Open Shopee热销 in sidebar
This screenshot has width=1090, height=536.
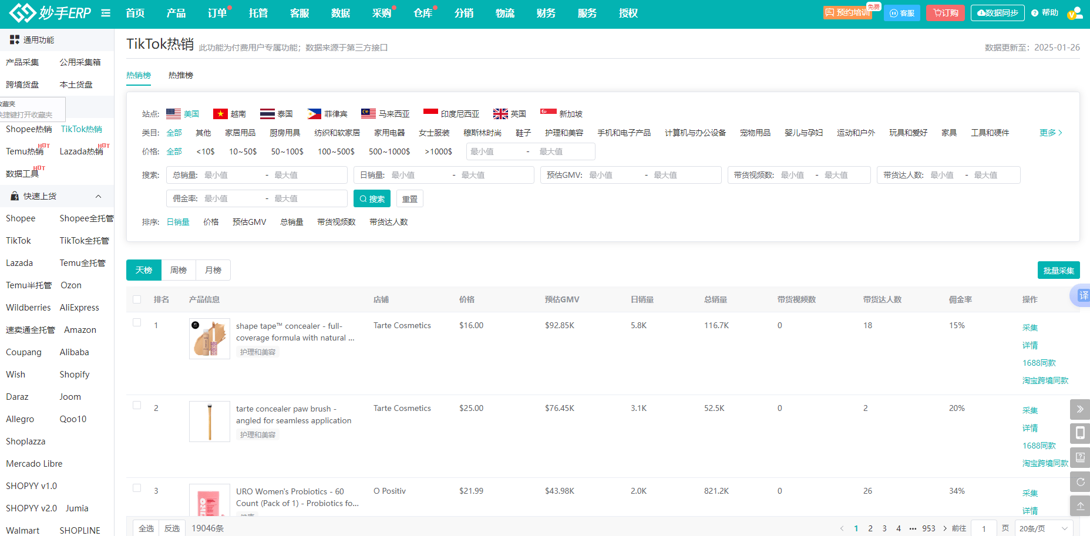pyautogui.click(x=29, y=129)
